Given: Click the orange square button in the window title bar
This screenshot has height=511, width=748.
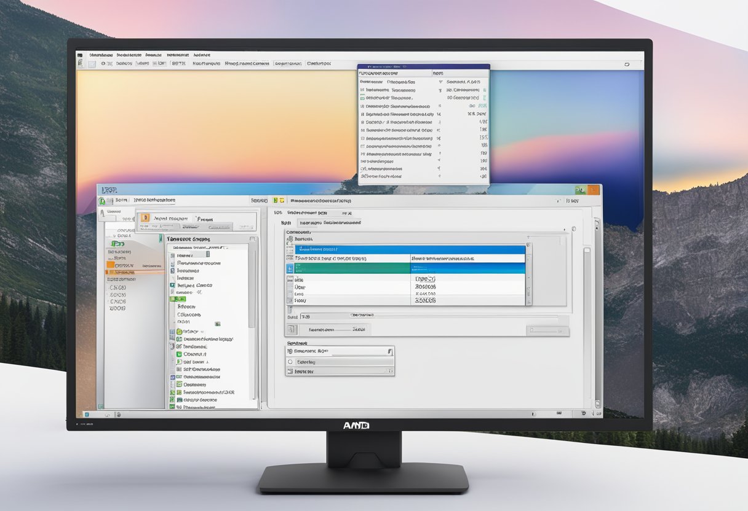Looking at the screenshot, I should [593, 190].
